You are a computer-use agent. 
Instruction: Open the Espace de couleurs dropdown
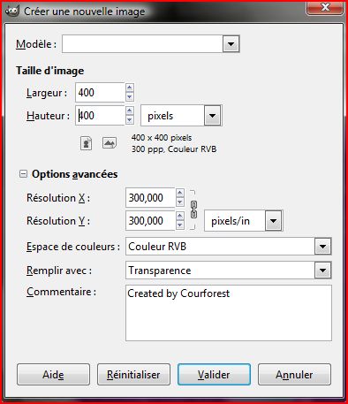click(322, 247)
